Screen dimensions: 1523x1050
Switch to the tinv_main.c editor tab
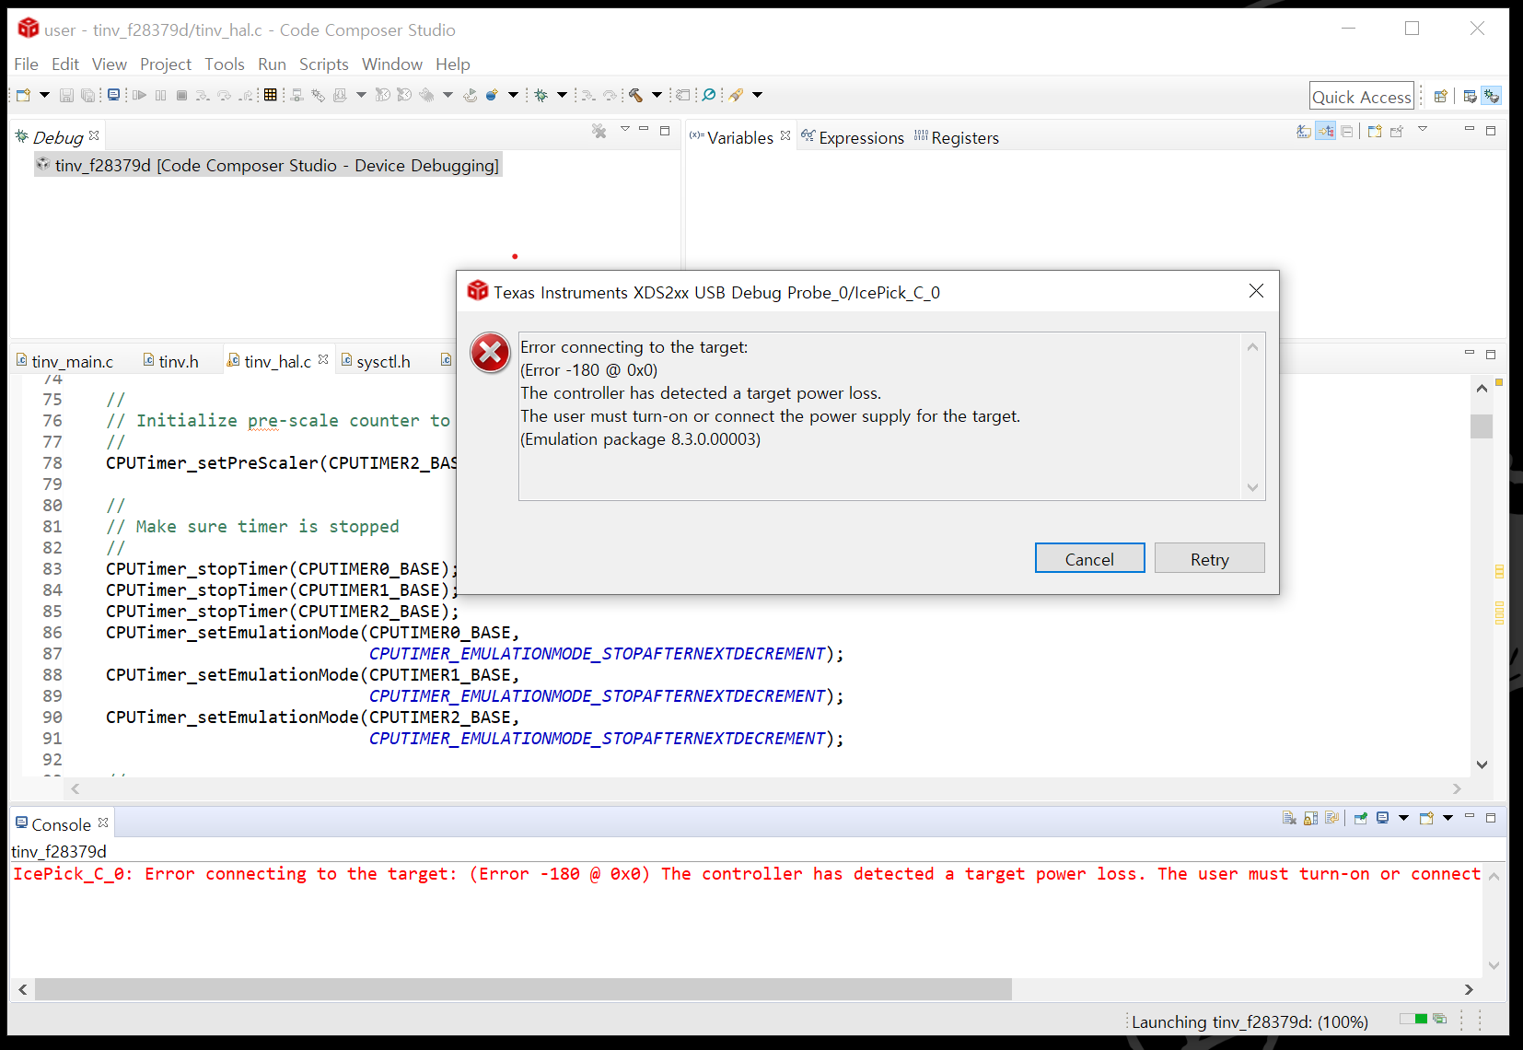tap(64, 361)
